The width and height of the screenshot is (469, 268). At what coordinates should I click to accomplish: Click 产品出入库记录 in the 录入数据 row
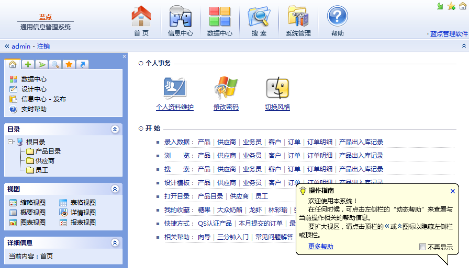[x=361, y=142]
